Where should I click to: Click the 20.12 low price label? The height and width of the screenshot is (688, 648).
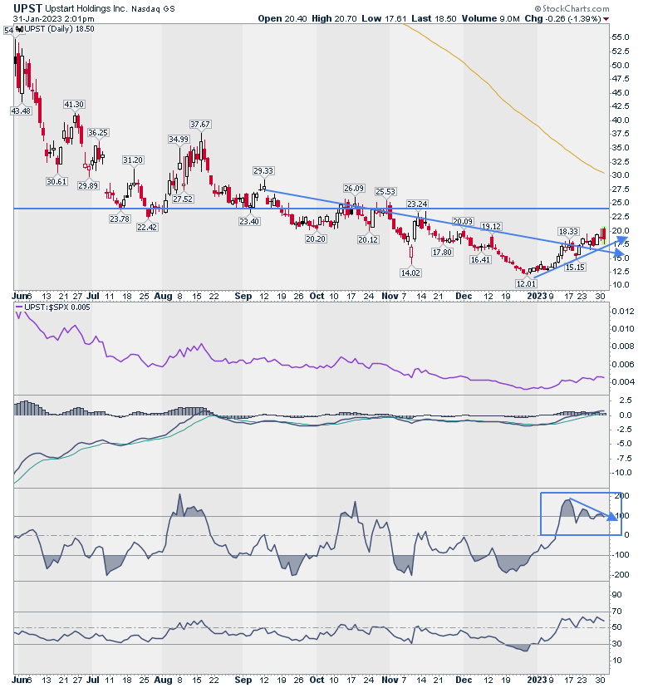368,240
